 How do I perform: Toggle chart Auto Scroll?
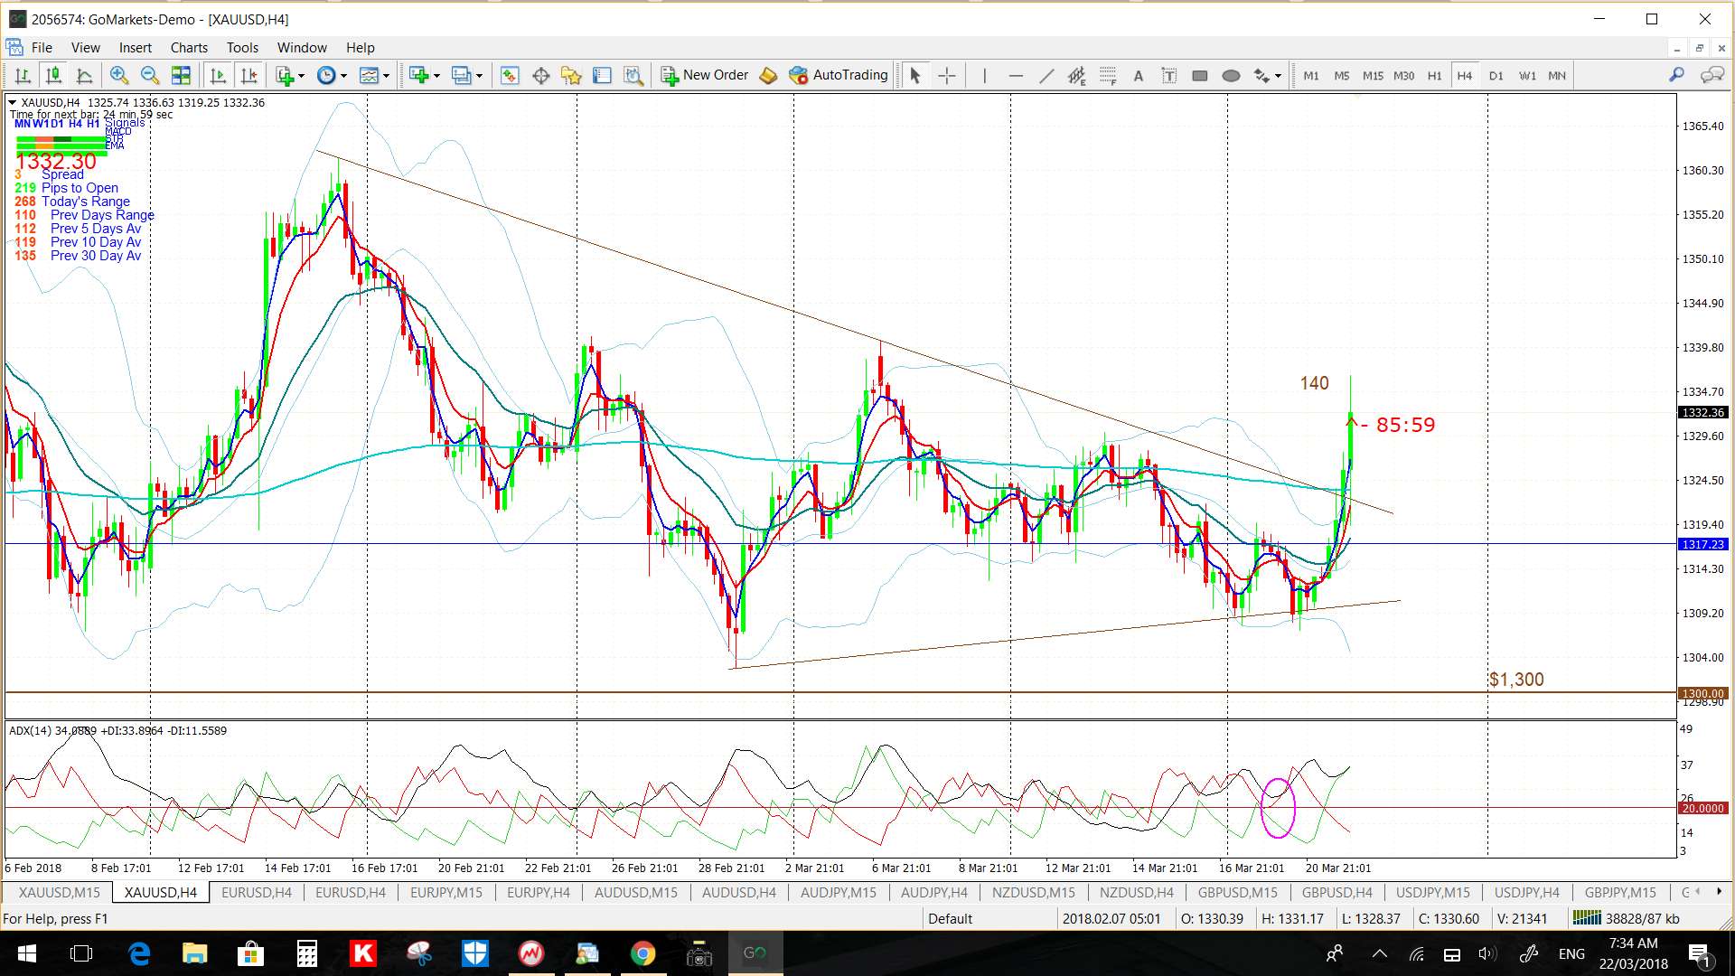click(x=218, y=76)
